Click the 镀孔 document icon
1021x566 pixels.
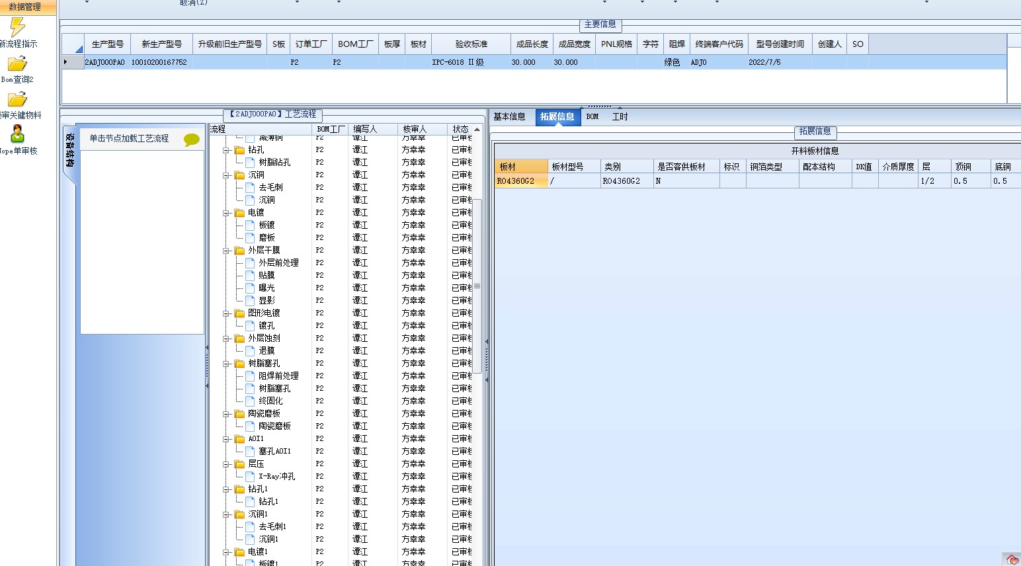(251, 326)
